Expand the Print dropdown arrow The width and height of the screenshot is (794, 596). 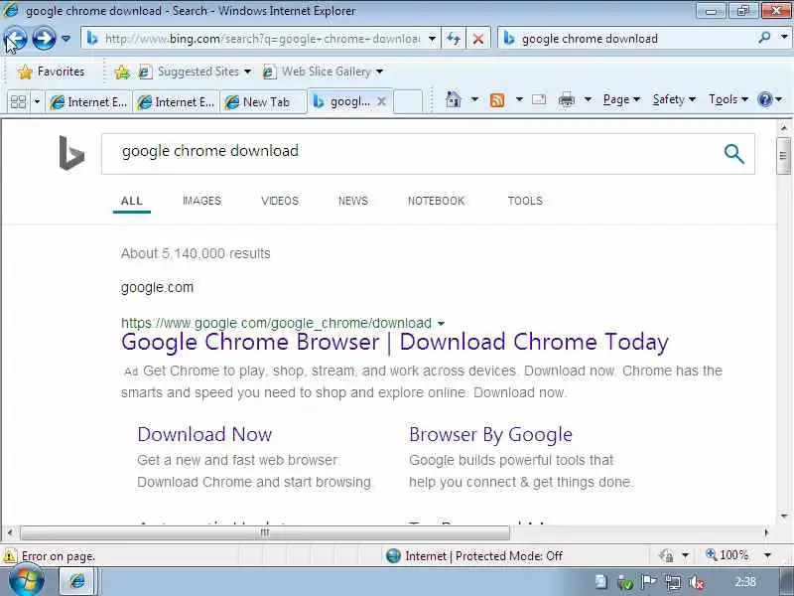588,99
